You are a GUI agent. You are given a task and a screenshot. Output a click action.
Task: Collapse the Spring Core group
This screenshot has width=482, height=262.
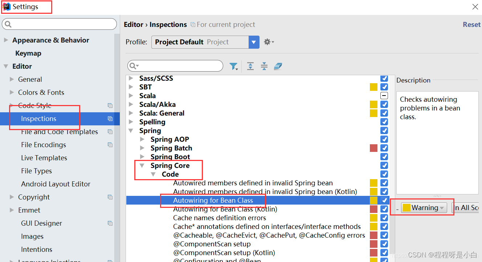click(x=142, y=166)
